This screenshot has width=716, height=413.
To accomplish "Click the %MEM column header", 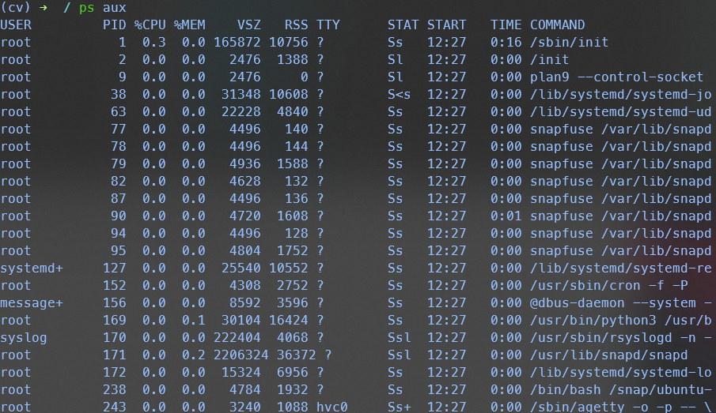I will 190,24.
